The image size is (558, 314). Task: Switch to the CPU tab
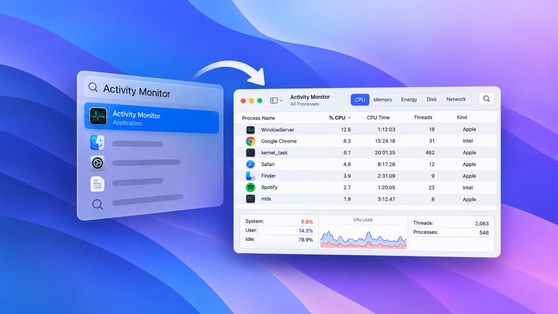[x=360, y=100]
